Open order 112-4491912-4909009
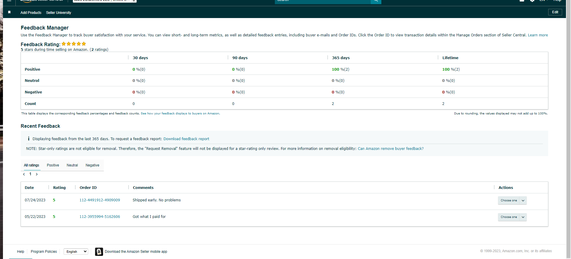Viewport: 571px width, 259px height. click(x=100, y=200)
